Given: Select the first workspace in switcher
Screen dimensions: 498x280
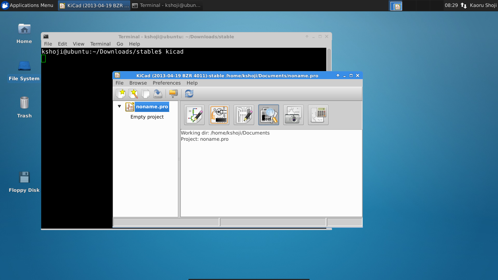Looking at the screenshot, I should 396,6.
